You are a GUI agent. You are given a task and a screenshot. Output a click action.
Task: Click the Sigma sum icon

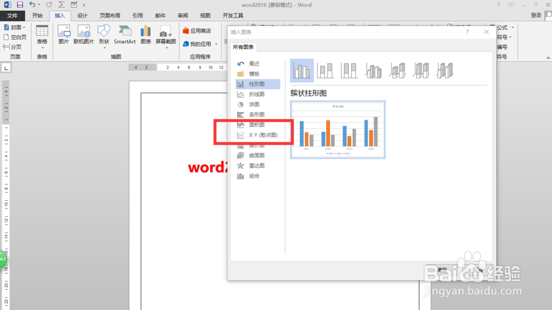pyautogui.click(x=61, y=4)
